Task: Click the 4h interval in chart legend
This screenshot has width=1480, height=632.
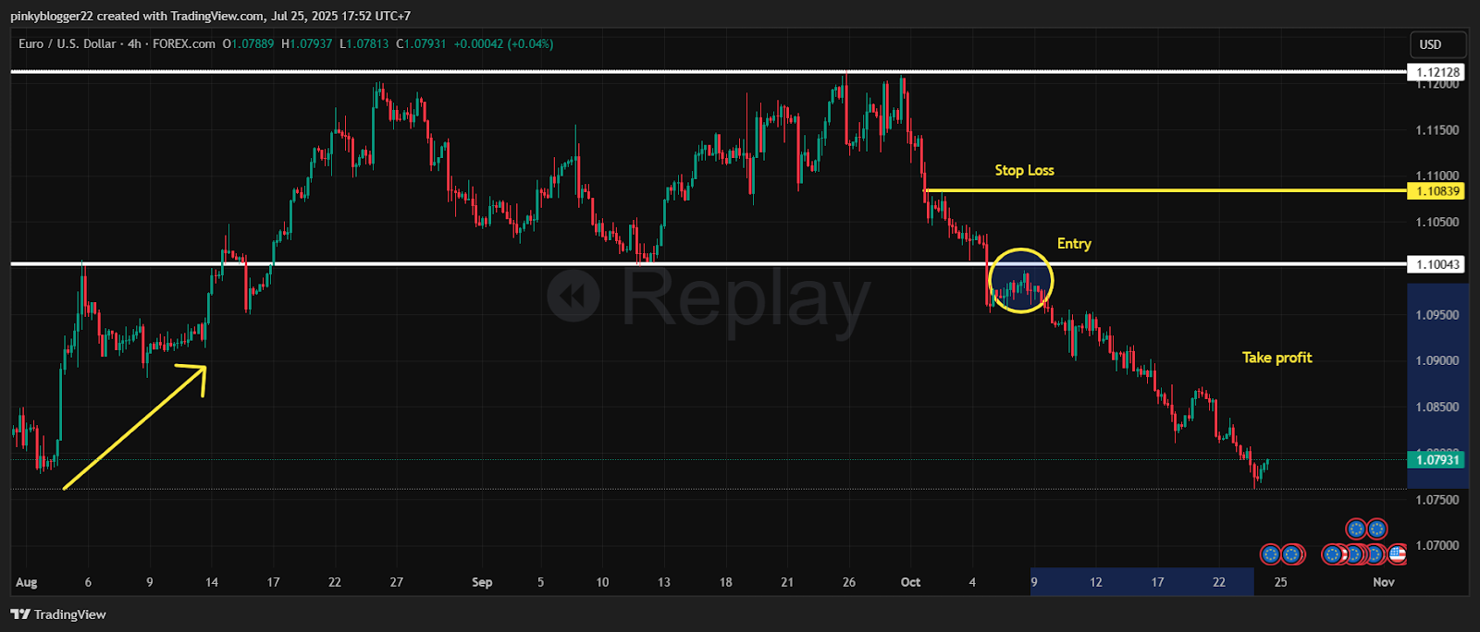Action: pyautogui.click(x=135, y=43)
